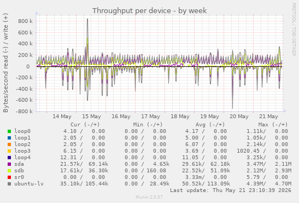Click the -200 k y-axis label

(24, 78)
